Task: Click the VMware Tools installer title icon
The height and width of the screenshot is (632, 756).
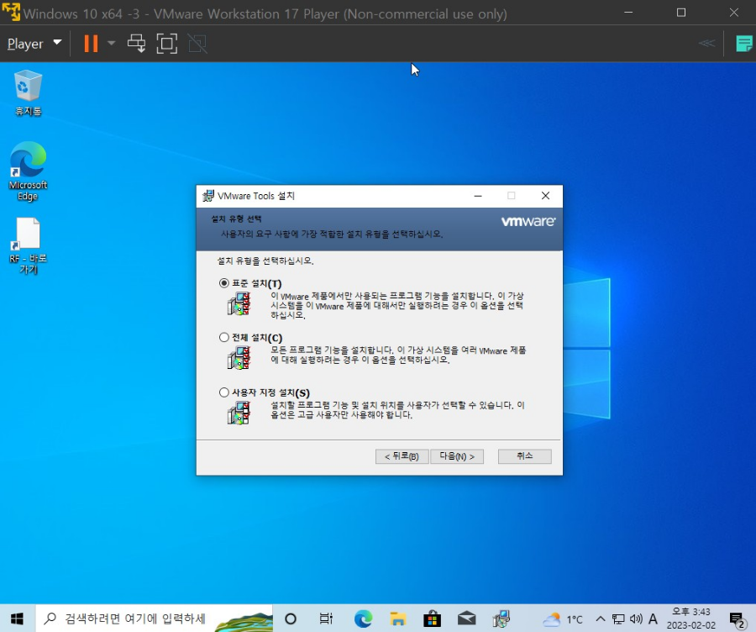Action: [x=208, y=196]
